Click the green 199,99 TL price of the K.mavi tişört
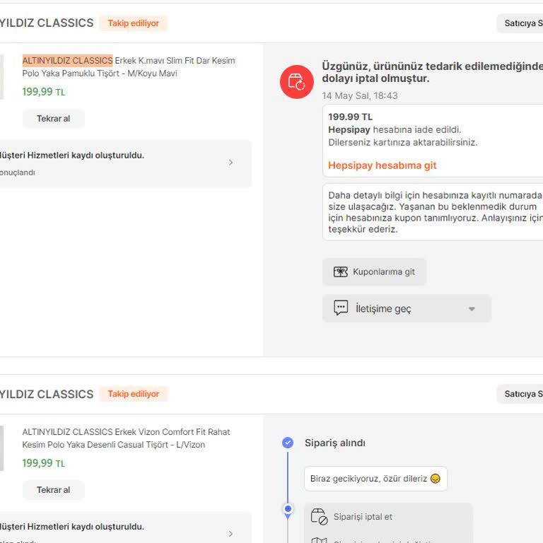 [44, 92]
